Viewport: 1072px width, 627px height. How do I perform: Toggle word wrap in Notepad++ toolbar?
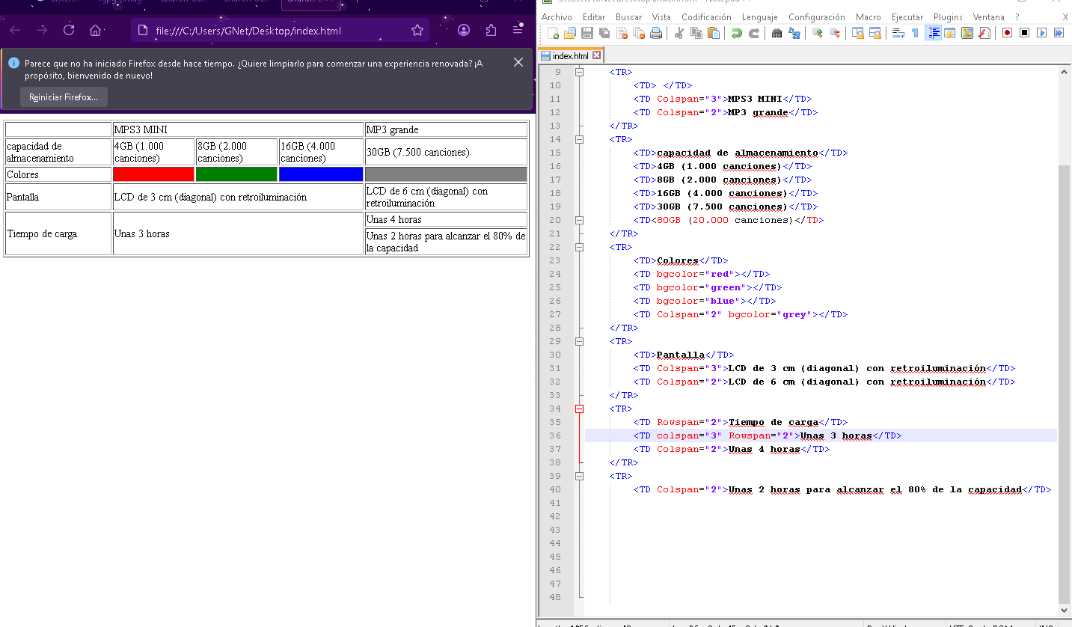click(x=898, y=33)
